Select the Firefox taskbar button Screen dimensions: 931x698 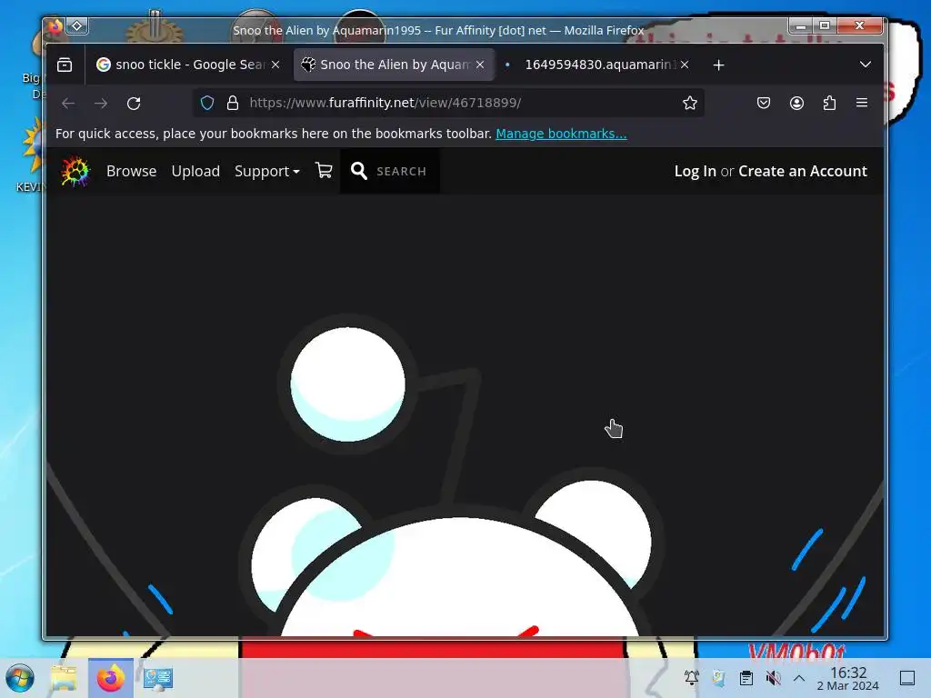coord(111,678)
